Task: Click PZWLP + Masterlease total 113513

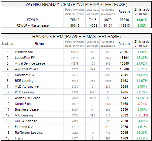Action: [124, 25]
